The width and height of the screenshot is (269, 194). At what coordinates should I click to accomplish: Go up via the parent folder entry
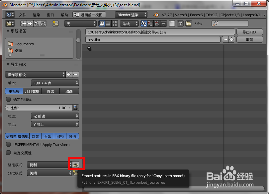[x=91, y=48]
